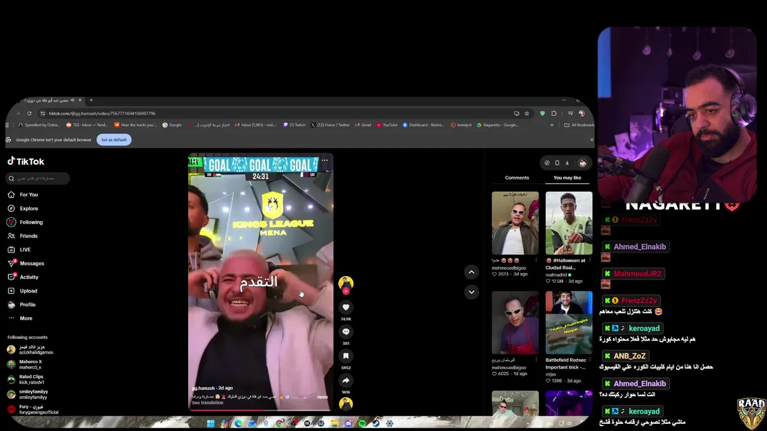This screenshot has width=767, height=431.
Task: Dismiss the default browser infobar
Action: (x=591, y=139)
